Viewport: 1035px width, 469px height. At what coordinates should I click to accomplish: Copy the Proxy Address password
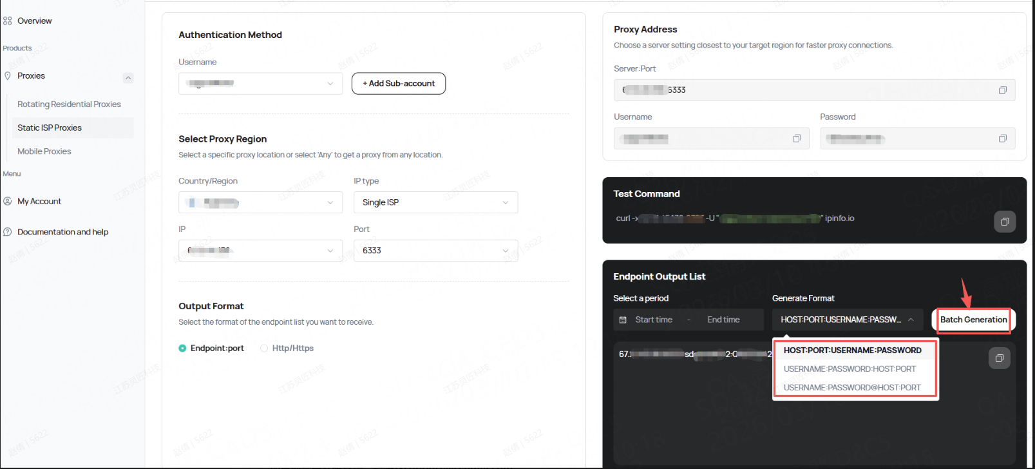coord(1002,139)
